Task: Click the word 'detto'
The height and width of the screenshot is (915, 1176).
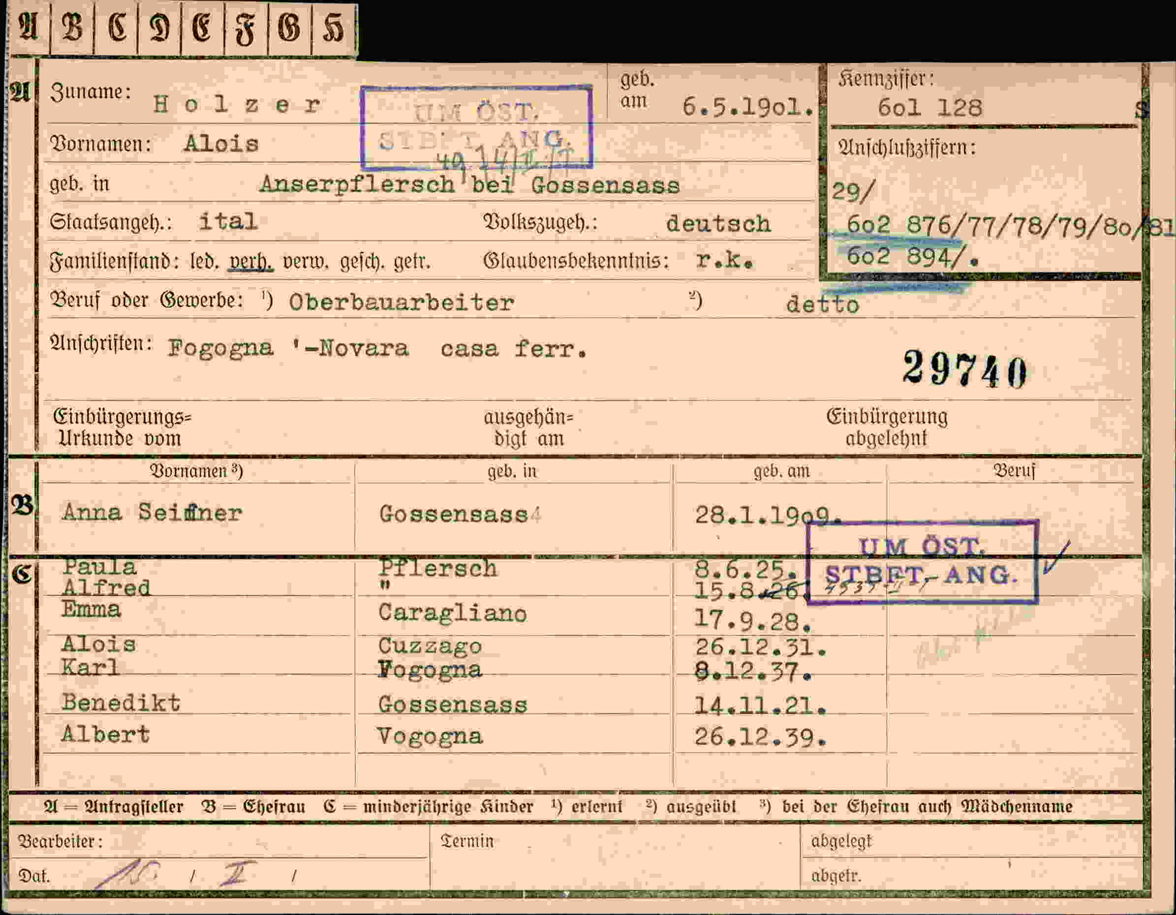Action: (822, 305)
